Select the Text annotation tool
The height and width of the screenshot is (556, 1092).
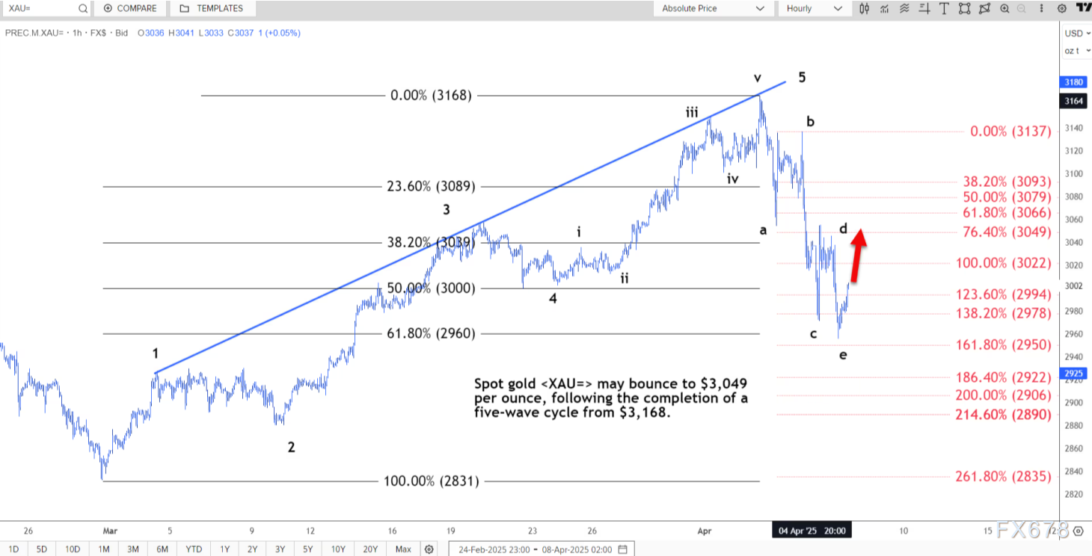coord(944,8)
